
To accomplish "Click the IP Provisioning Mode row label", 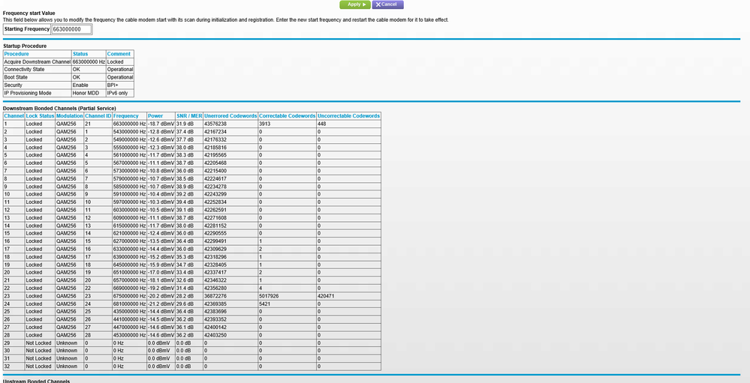I will click(28, 93).
